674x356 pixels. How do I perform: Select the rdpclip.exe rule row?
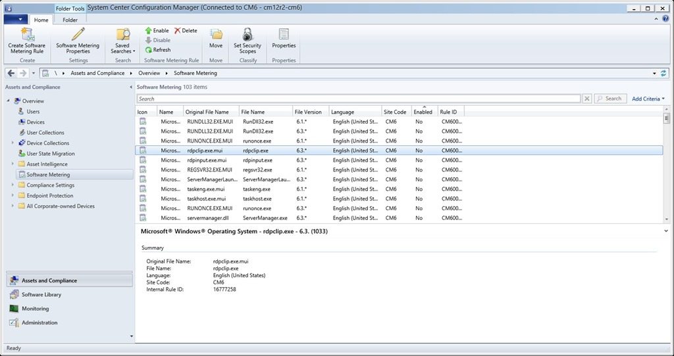click(x=399, y=150)
